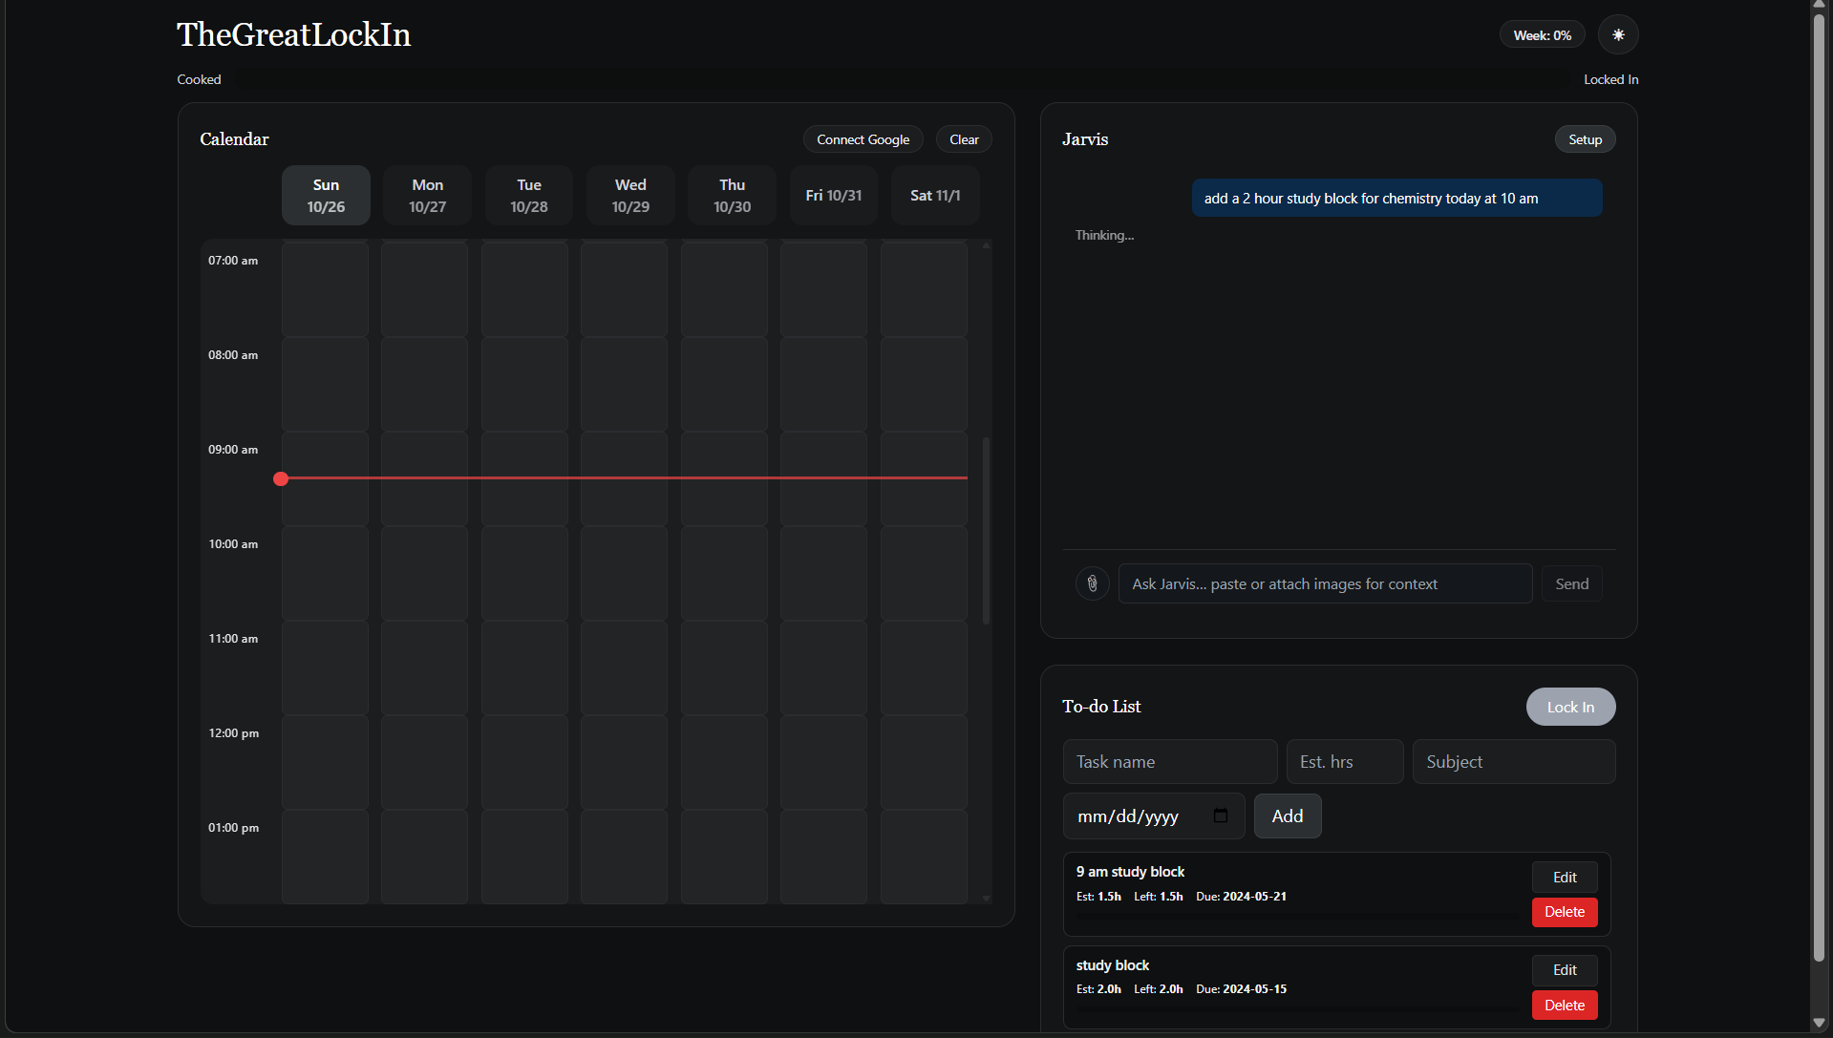1833x1038 pixels.
Task: Edit the study block task
Action: pos(1565,970)
